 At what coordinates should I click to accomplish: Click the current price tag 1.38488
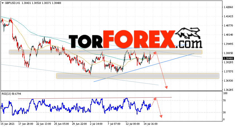228,58
